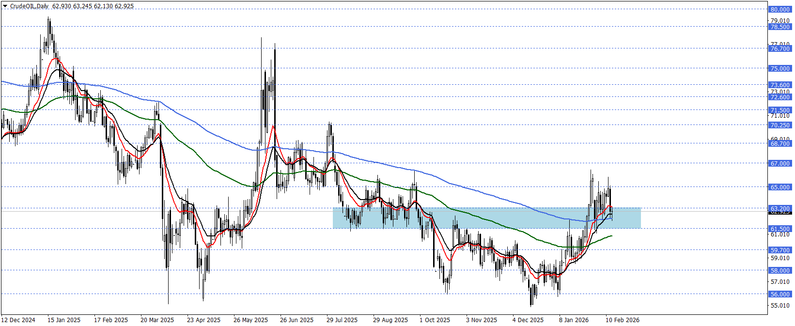Click the 55.010 price scale value

780,306
